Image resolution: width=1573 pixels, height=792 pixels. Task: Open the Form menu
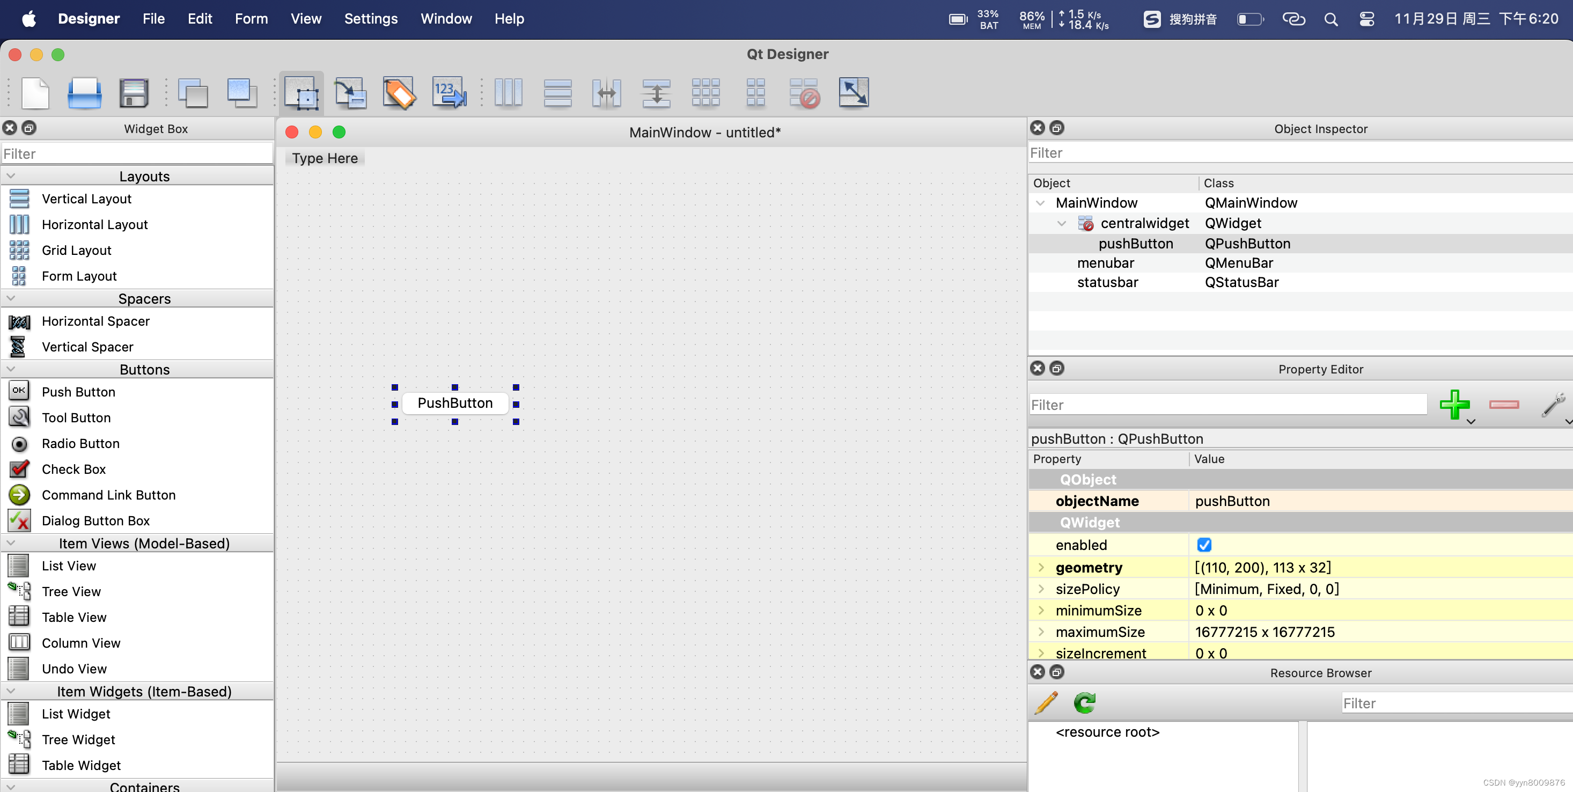pos(251,19)
